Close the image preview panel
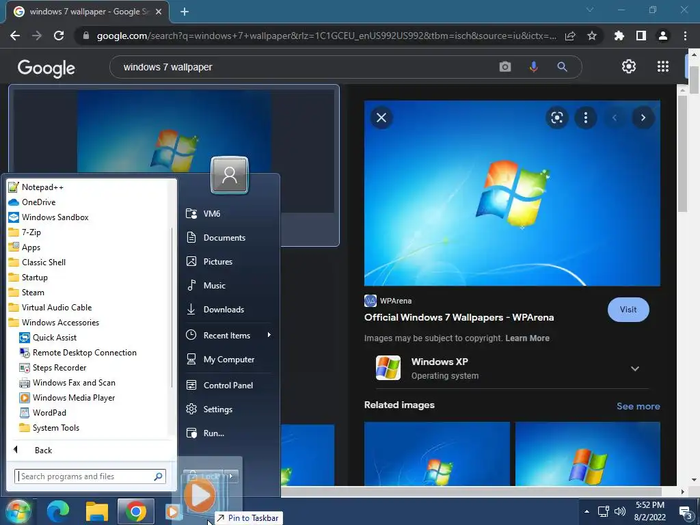Screen dimensions: 700x525 pyautogui.click(x=381, y=118)
